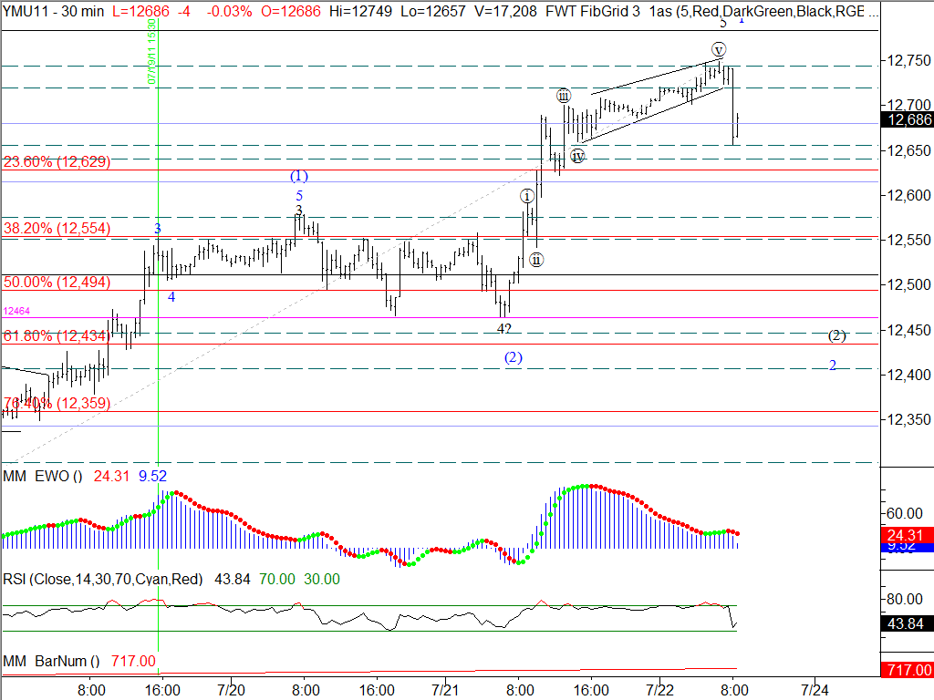Select the blue 5 wave label
This screenshot has width=934, height=700.
coord(299,195)
